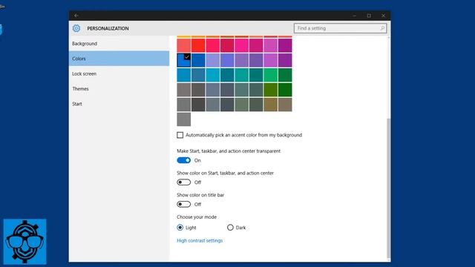475x267 pixels.
Task: Go back with the title bar arrow
Action: coord(76,16)
